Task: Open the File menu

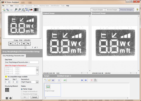Action: pyautogui.click(x=3, y=6)
